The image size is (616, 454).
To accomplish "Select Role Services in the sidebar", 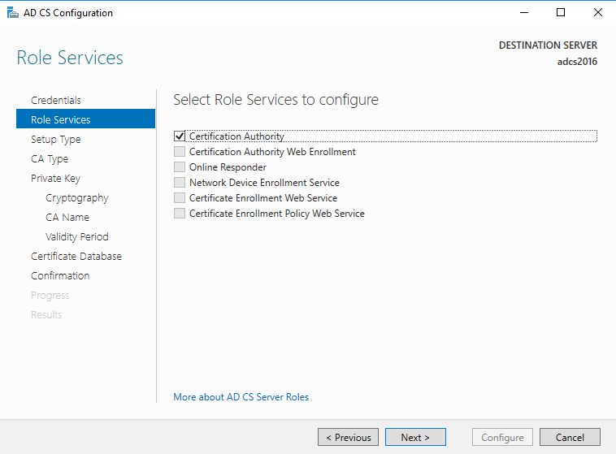I will pos(61,120).
